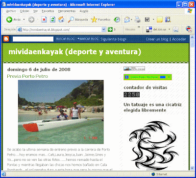The height and width of the screenshot is (178, 196).
Task: Click the Internet zone globe icon
Action: [153, 174]
